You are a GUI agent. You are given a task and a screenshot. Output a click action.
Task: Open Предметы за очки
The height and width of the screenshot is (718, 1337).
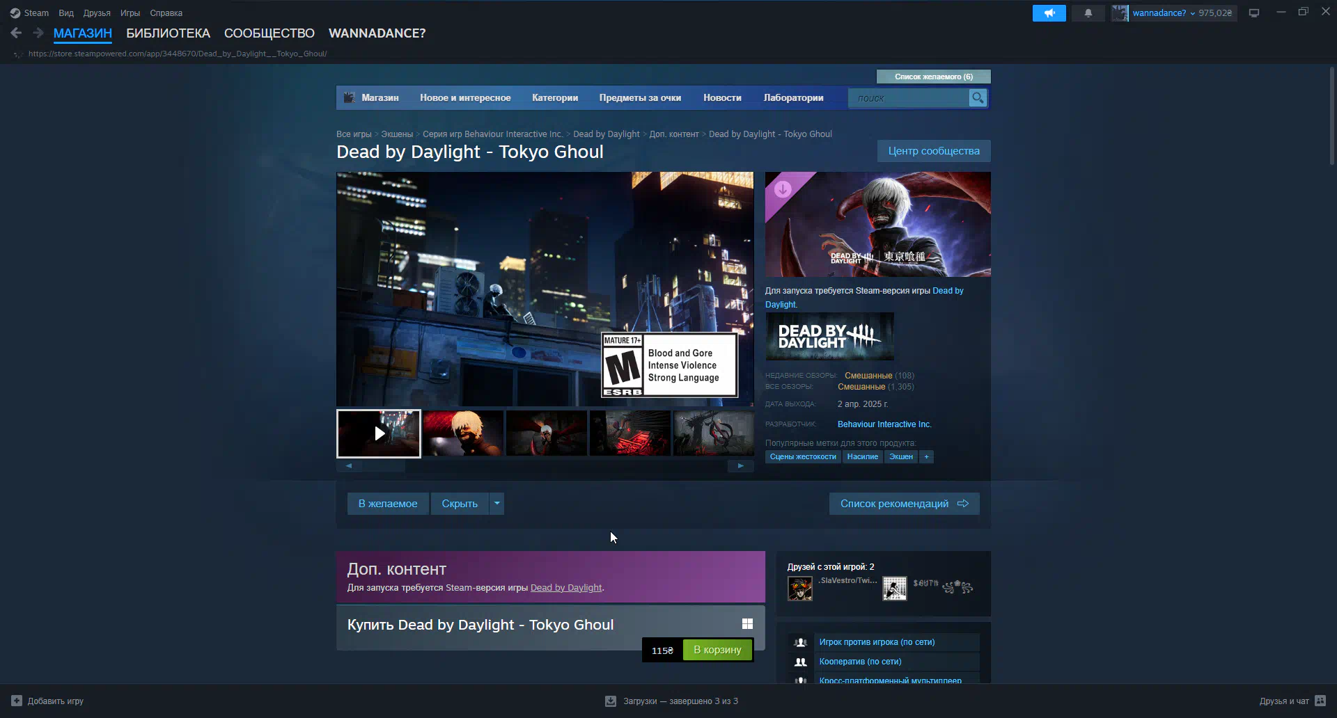(640, 98)
